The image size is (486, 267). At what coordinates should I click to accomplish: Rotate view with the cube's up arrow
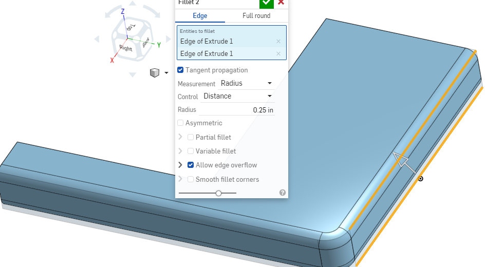point(133,3)
